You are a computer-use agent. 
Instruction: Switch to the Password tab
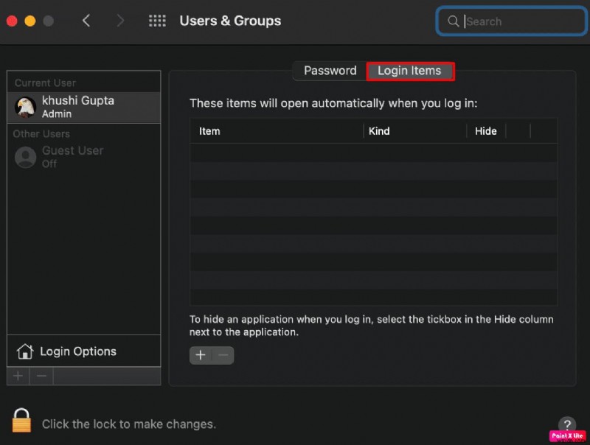click(330, 71)
